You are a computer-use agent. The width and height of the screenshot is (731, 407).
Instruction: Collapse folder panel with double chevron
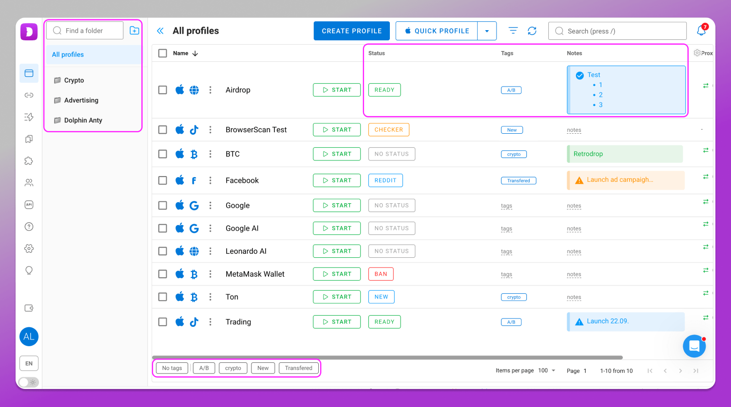coord(160,31)
